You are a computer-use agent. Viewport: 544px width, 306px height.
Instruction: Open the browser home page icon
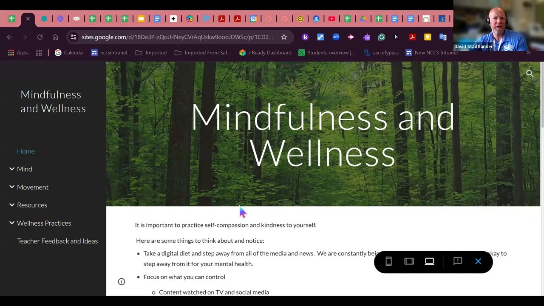(x=55, y=37)
